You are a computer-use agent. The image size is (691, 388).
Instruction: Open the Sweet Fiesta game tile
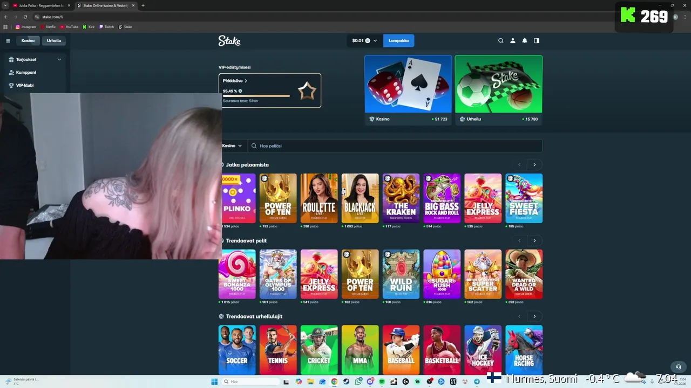(x=524, y=198)
